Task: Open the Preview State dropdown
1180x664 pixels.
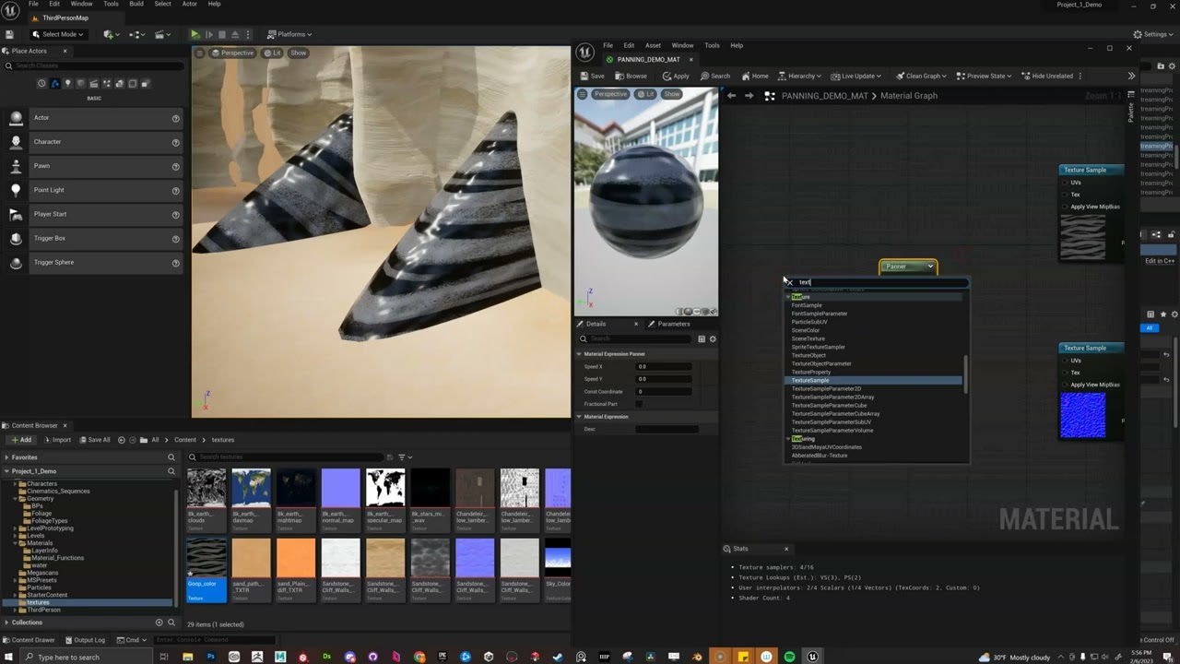Action: [985, 76]
